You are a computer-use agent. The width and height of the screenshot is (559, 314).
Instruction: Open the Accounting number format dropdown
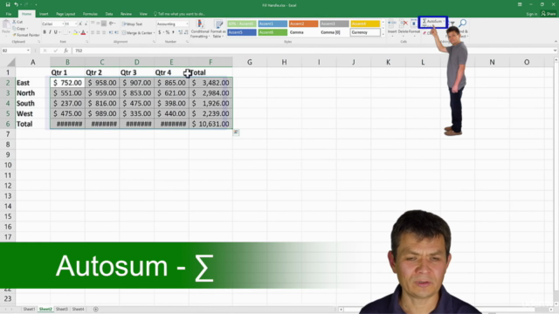pyautogui.click(x=187, y=24)
